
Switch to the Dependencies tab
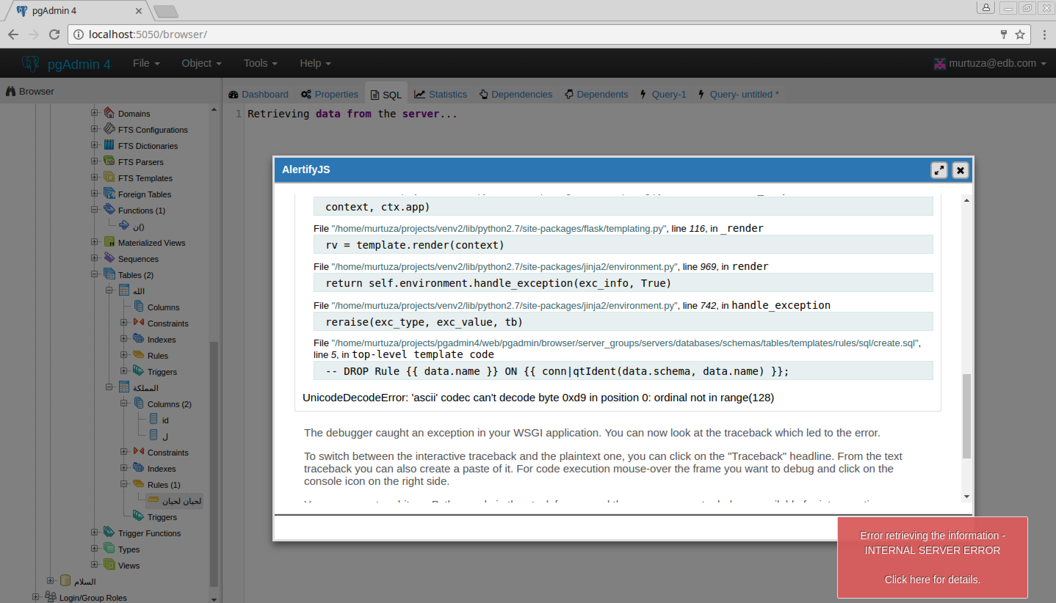tap(516, 94)
